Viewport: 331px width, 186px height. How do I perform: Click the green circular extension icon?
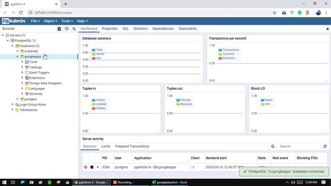point(299,12)
